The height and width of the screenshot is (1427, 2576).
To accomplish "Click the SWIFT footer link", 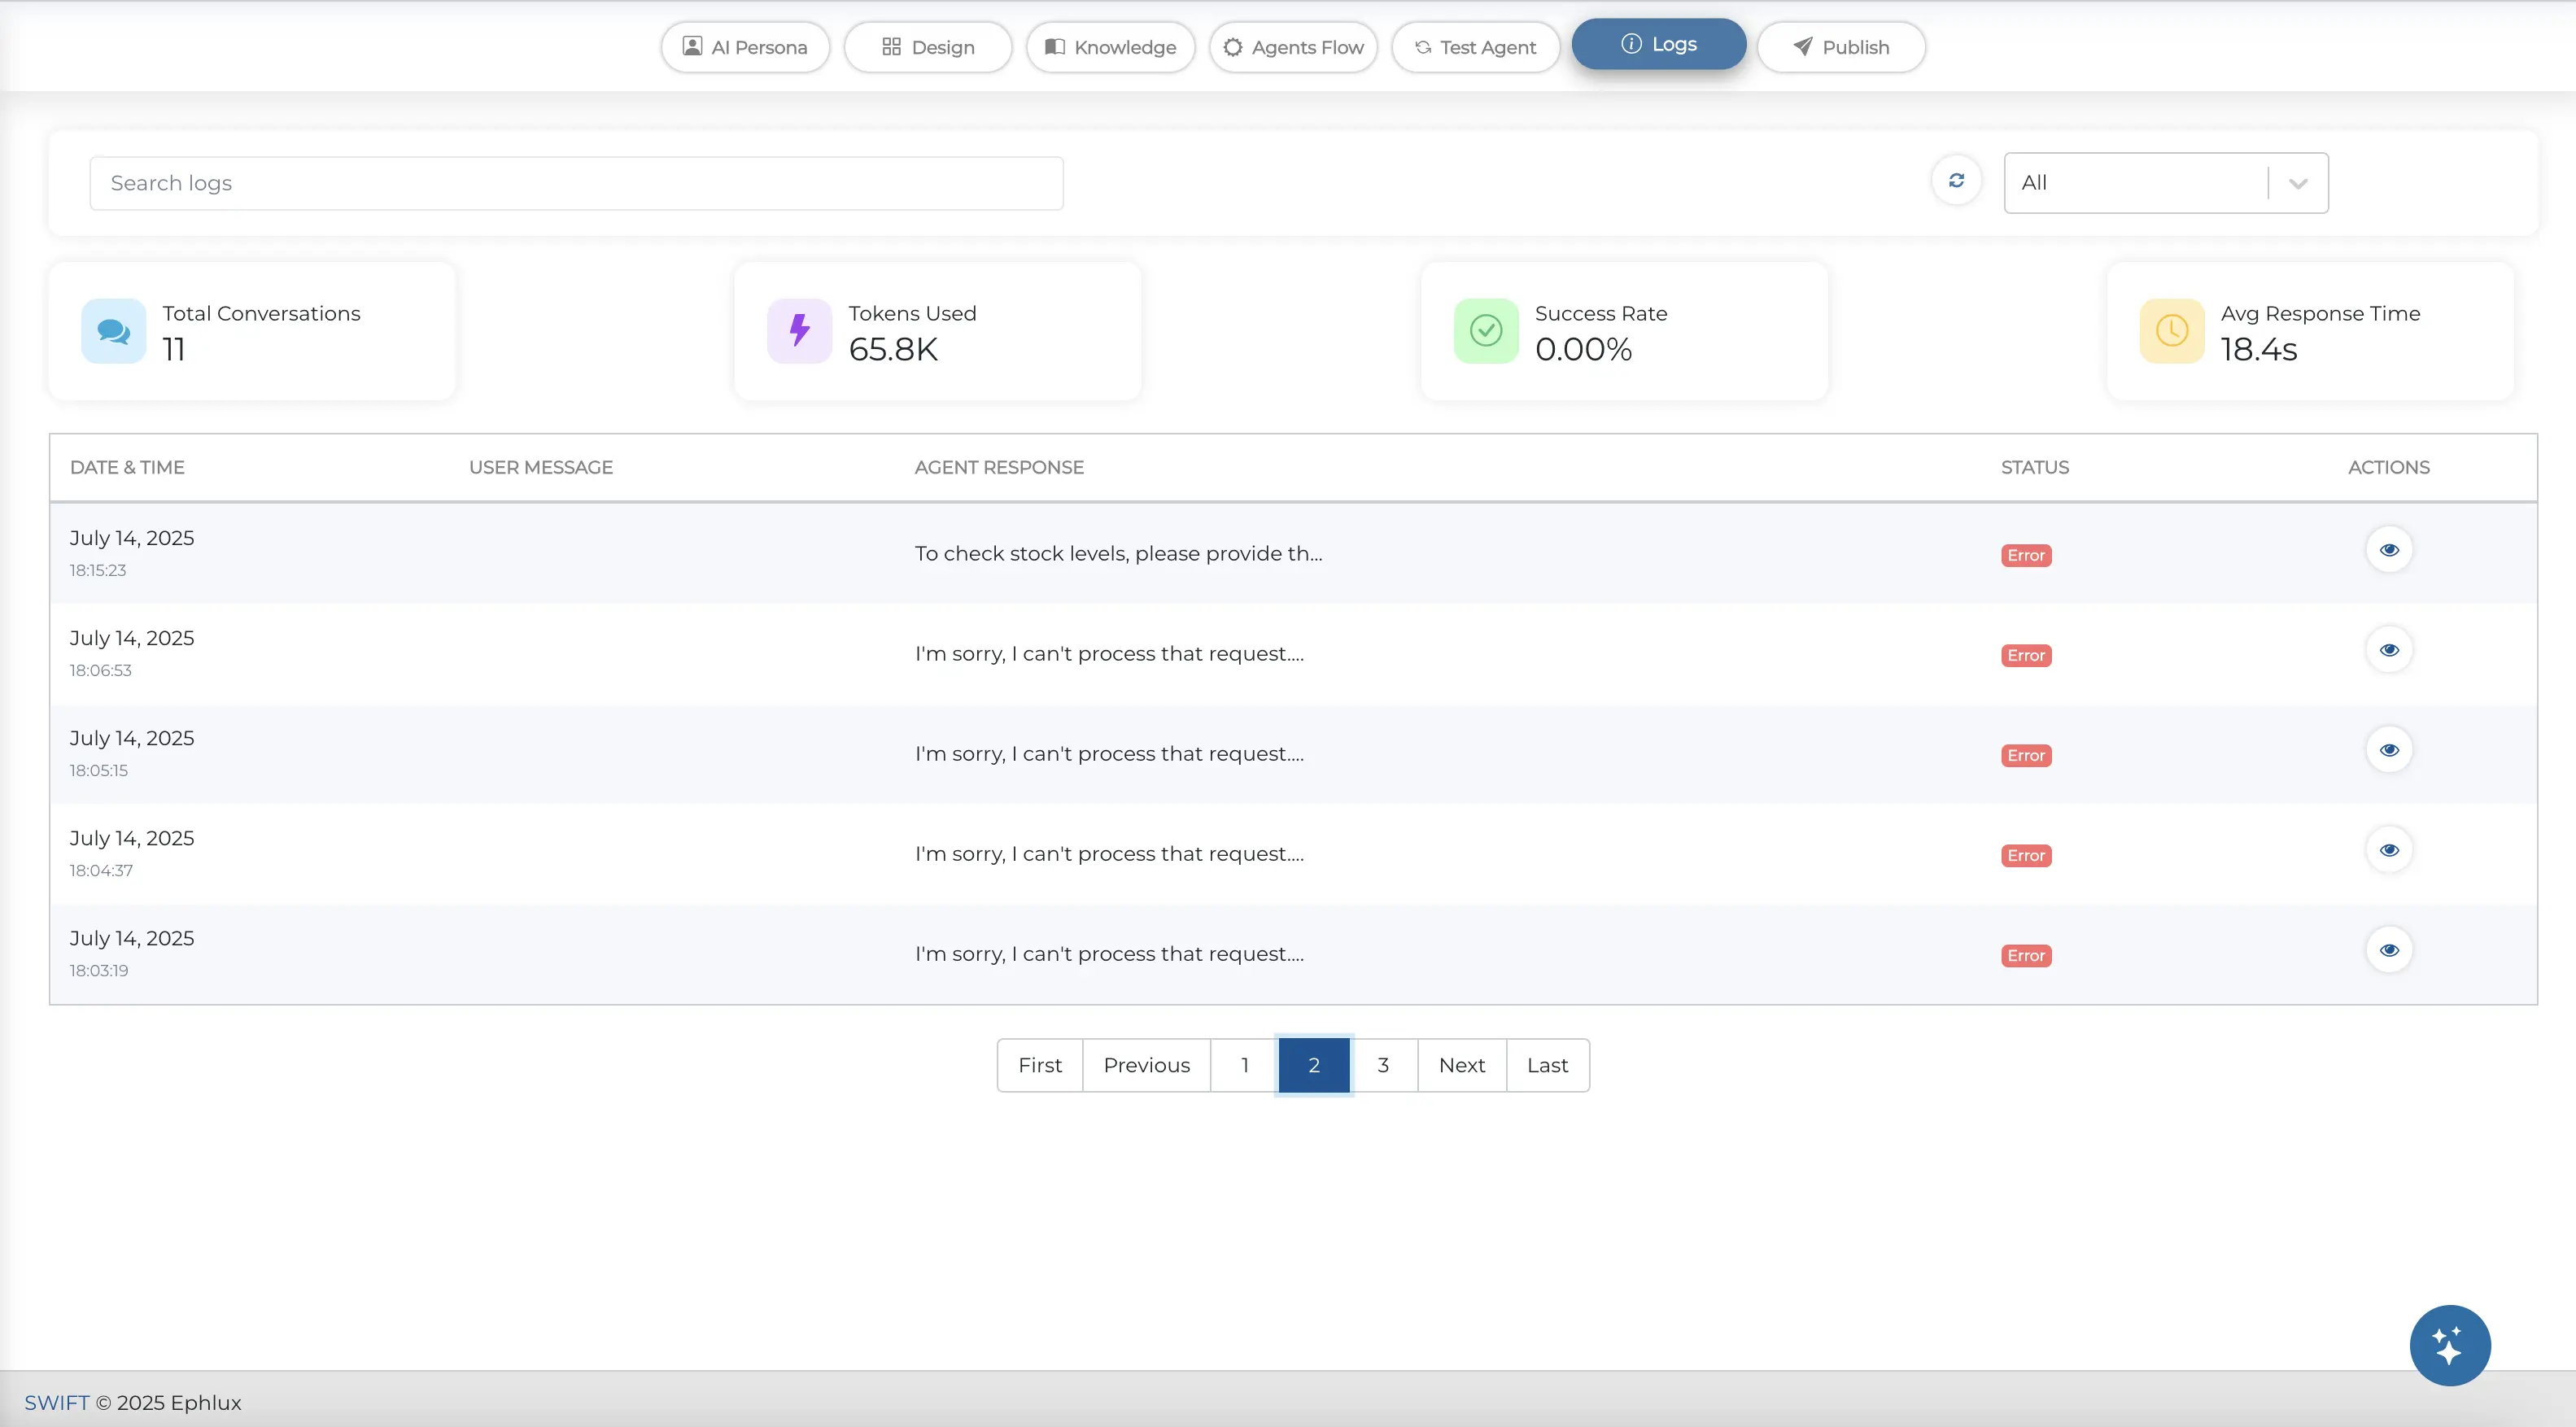I will tap(56, 1402).
